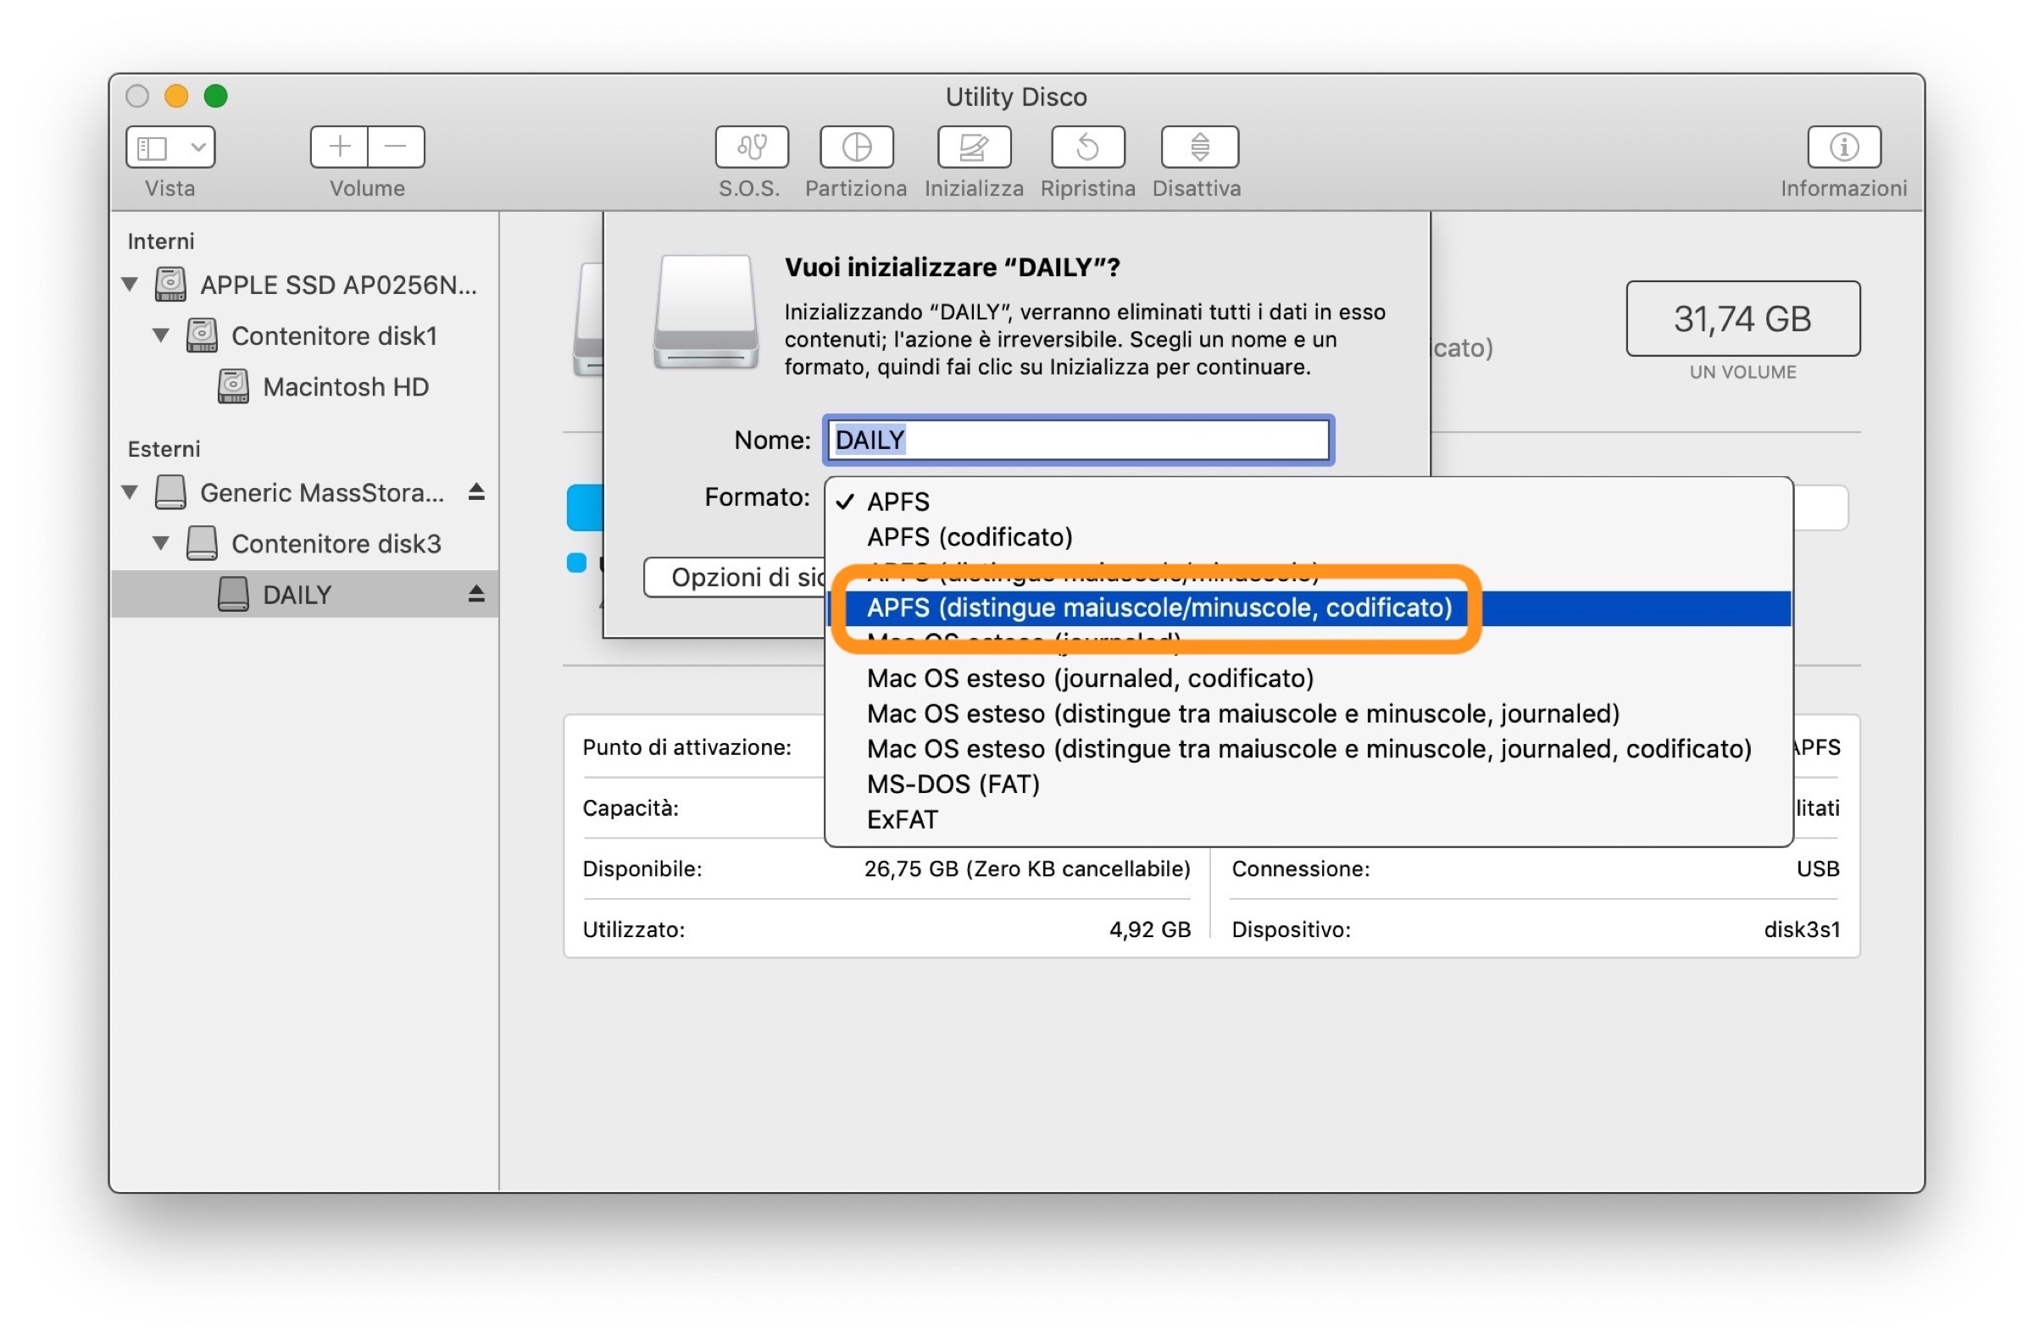
Task: Click the Inizializza erase toolbar icon
Action: [975, 147]
